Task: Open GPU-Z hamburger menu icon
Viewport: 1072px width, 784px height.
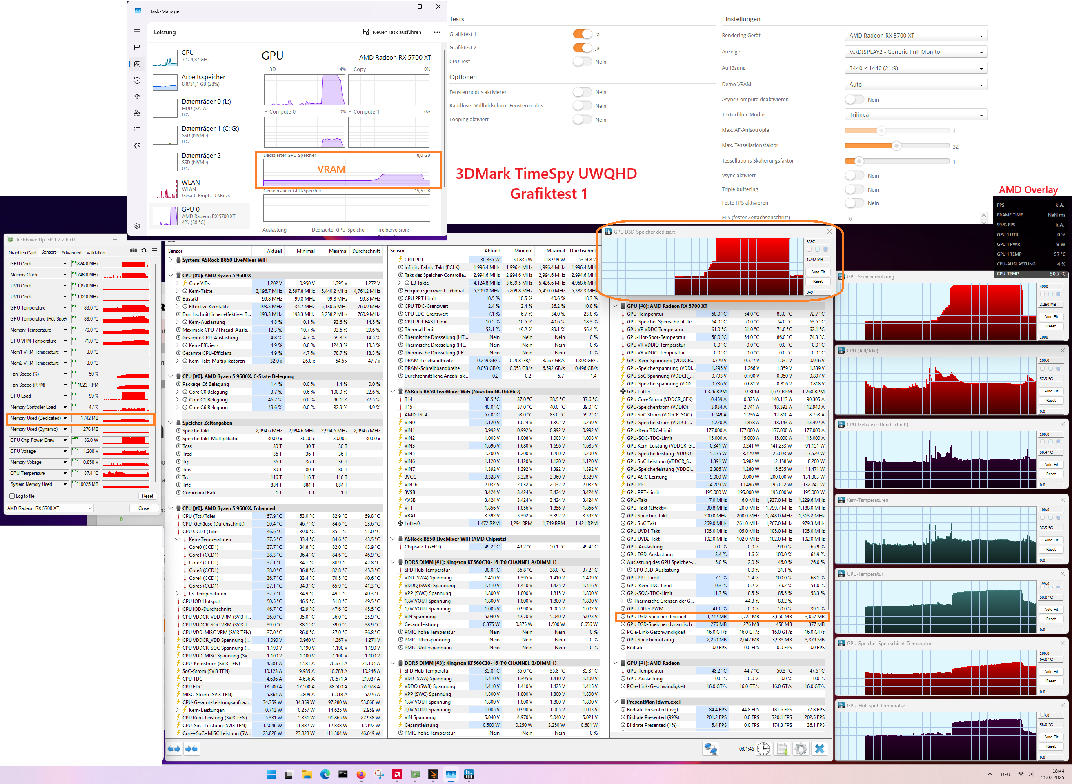Action: click(155, 251)
